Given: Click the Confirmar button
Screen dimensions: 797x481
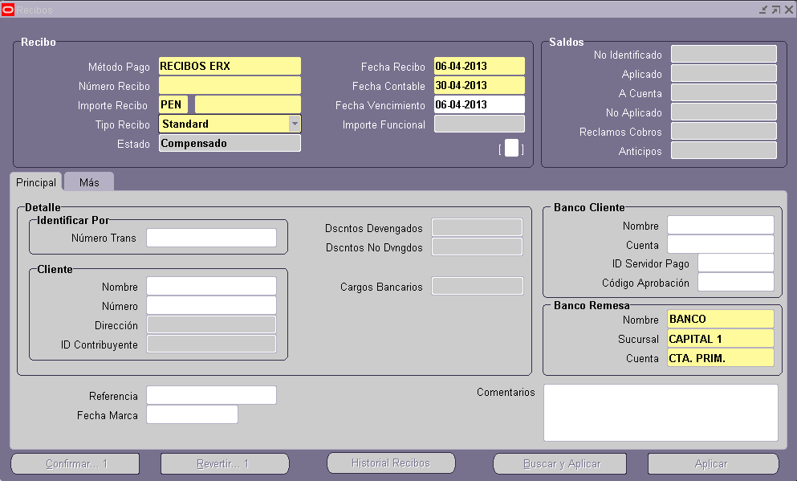Looking at the screenshot, I should (74, 463).
